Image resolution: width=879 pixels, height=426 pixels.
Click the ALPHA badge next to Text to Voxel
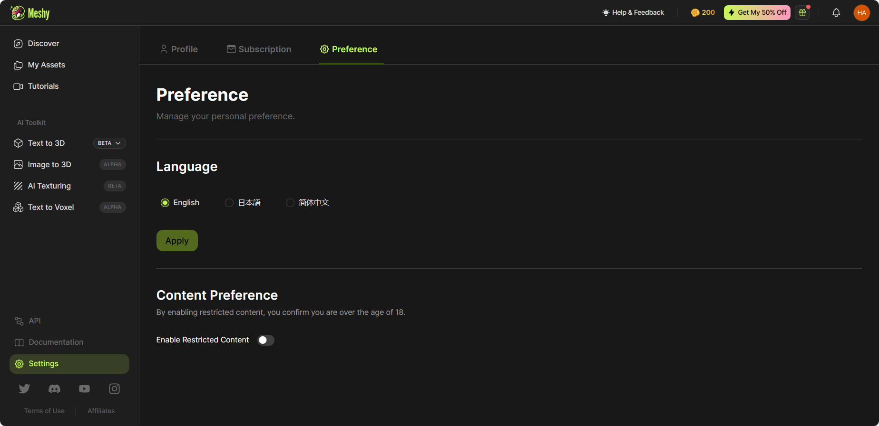click(x=113, y=208)
